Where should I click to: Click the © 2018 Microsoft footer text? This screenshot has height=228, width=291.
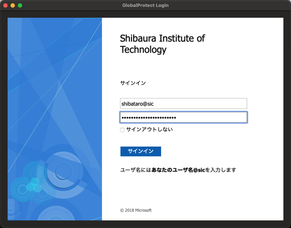tap(136, 210)
